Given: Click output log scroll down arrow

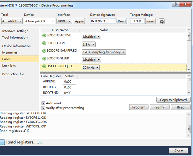Looking at the screenshot, I should coord(188,135).
